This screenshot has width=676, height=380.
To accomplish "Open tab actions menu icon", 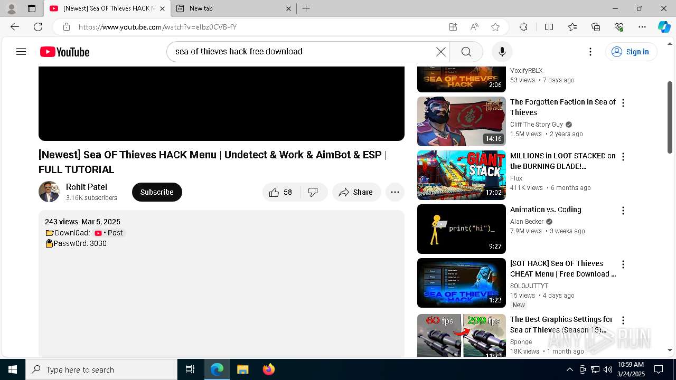I will click(x=32, y=8).
